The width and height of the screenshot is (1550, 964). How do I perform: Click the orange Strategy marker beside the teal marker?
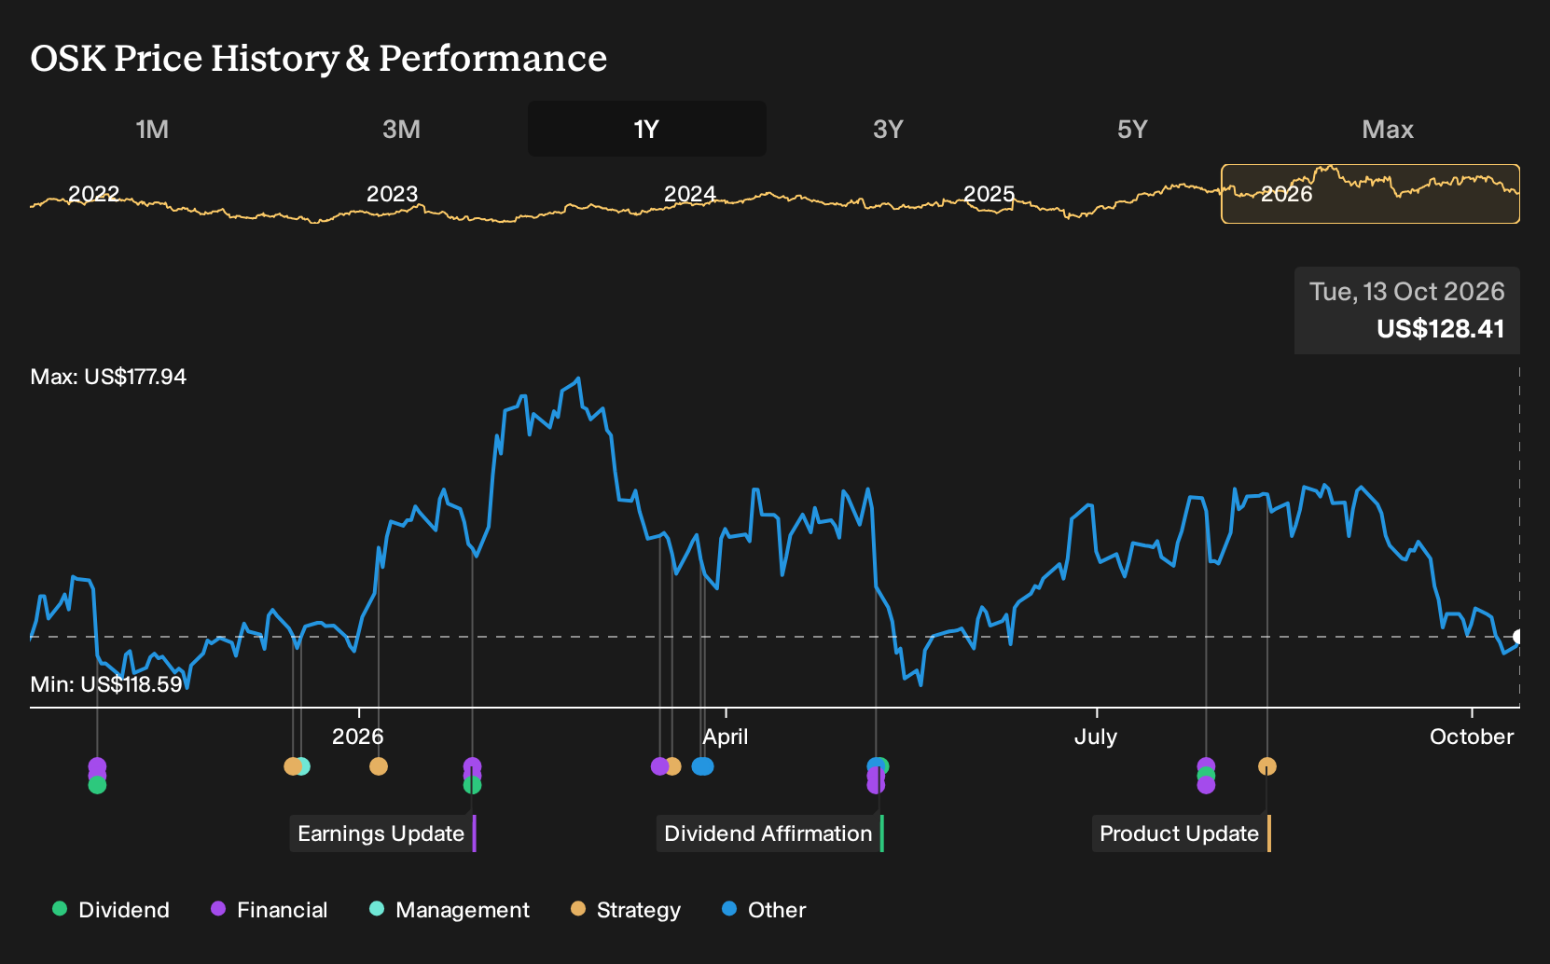tap(292, 766)
